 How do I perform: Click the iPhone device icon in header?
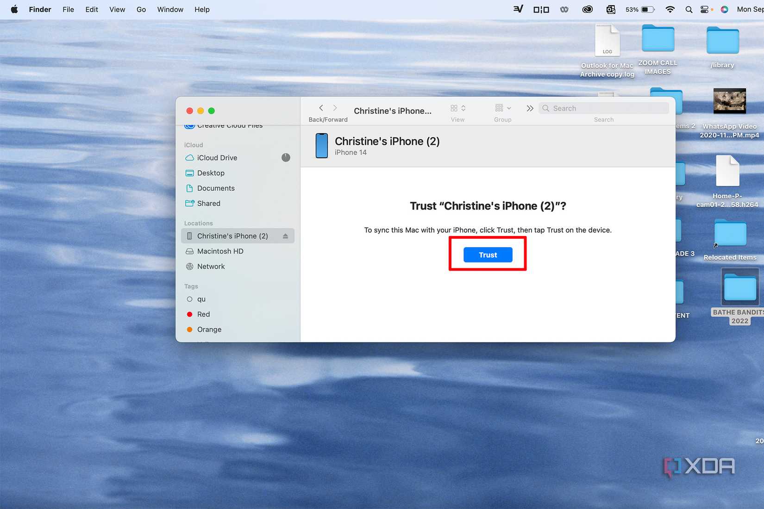[321, 146]
